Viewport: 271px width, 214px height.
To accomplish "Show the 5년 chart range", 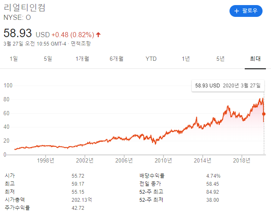I will pos(221,59).
